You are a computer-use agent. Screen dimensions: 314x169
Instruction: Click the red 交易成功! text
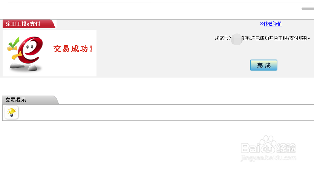(73, 49)
